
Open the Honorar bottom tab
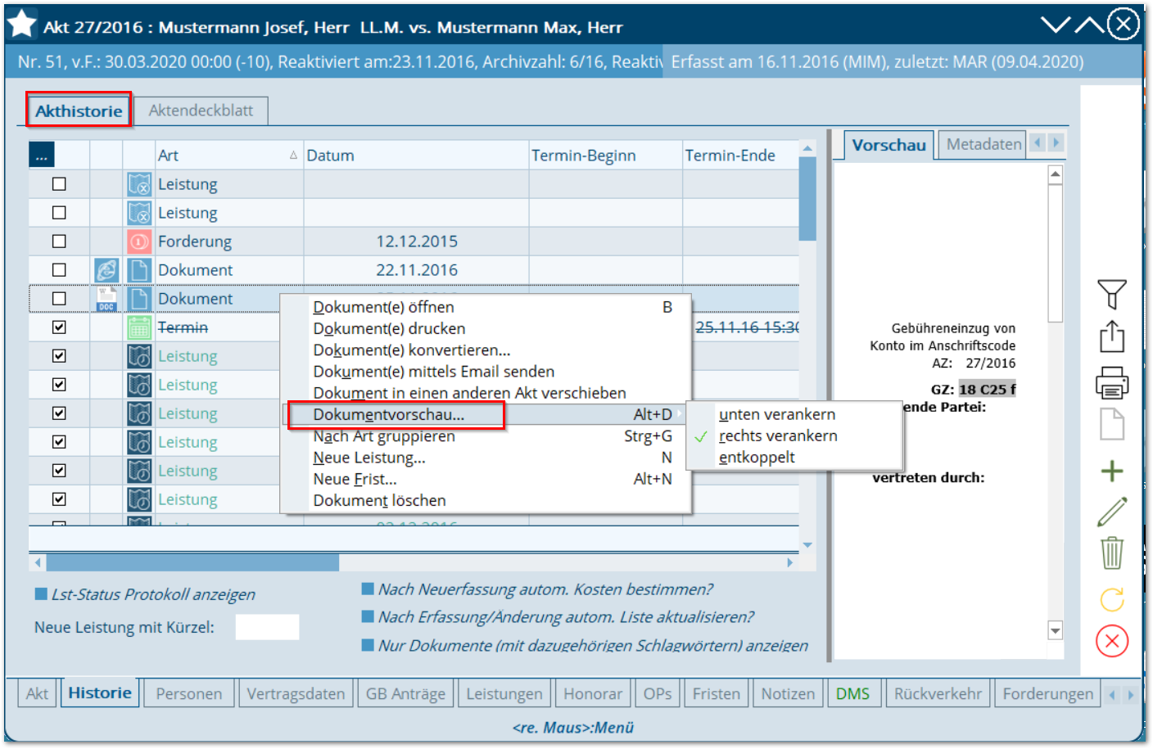pyautogui.click(x=593, y=693)
